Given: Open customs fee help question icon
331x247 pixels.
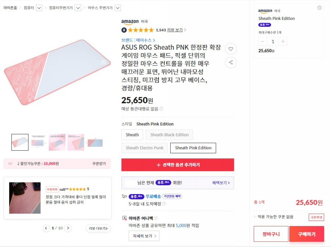Looking at the screenshot, I should (x=161, y=109).
